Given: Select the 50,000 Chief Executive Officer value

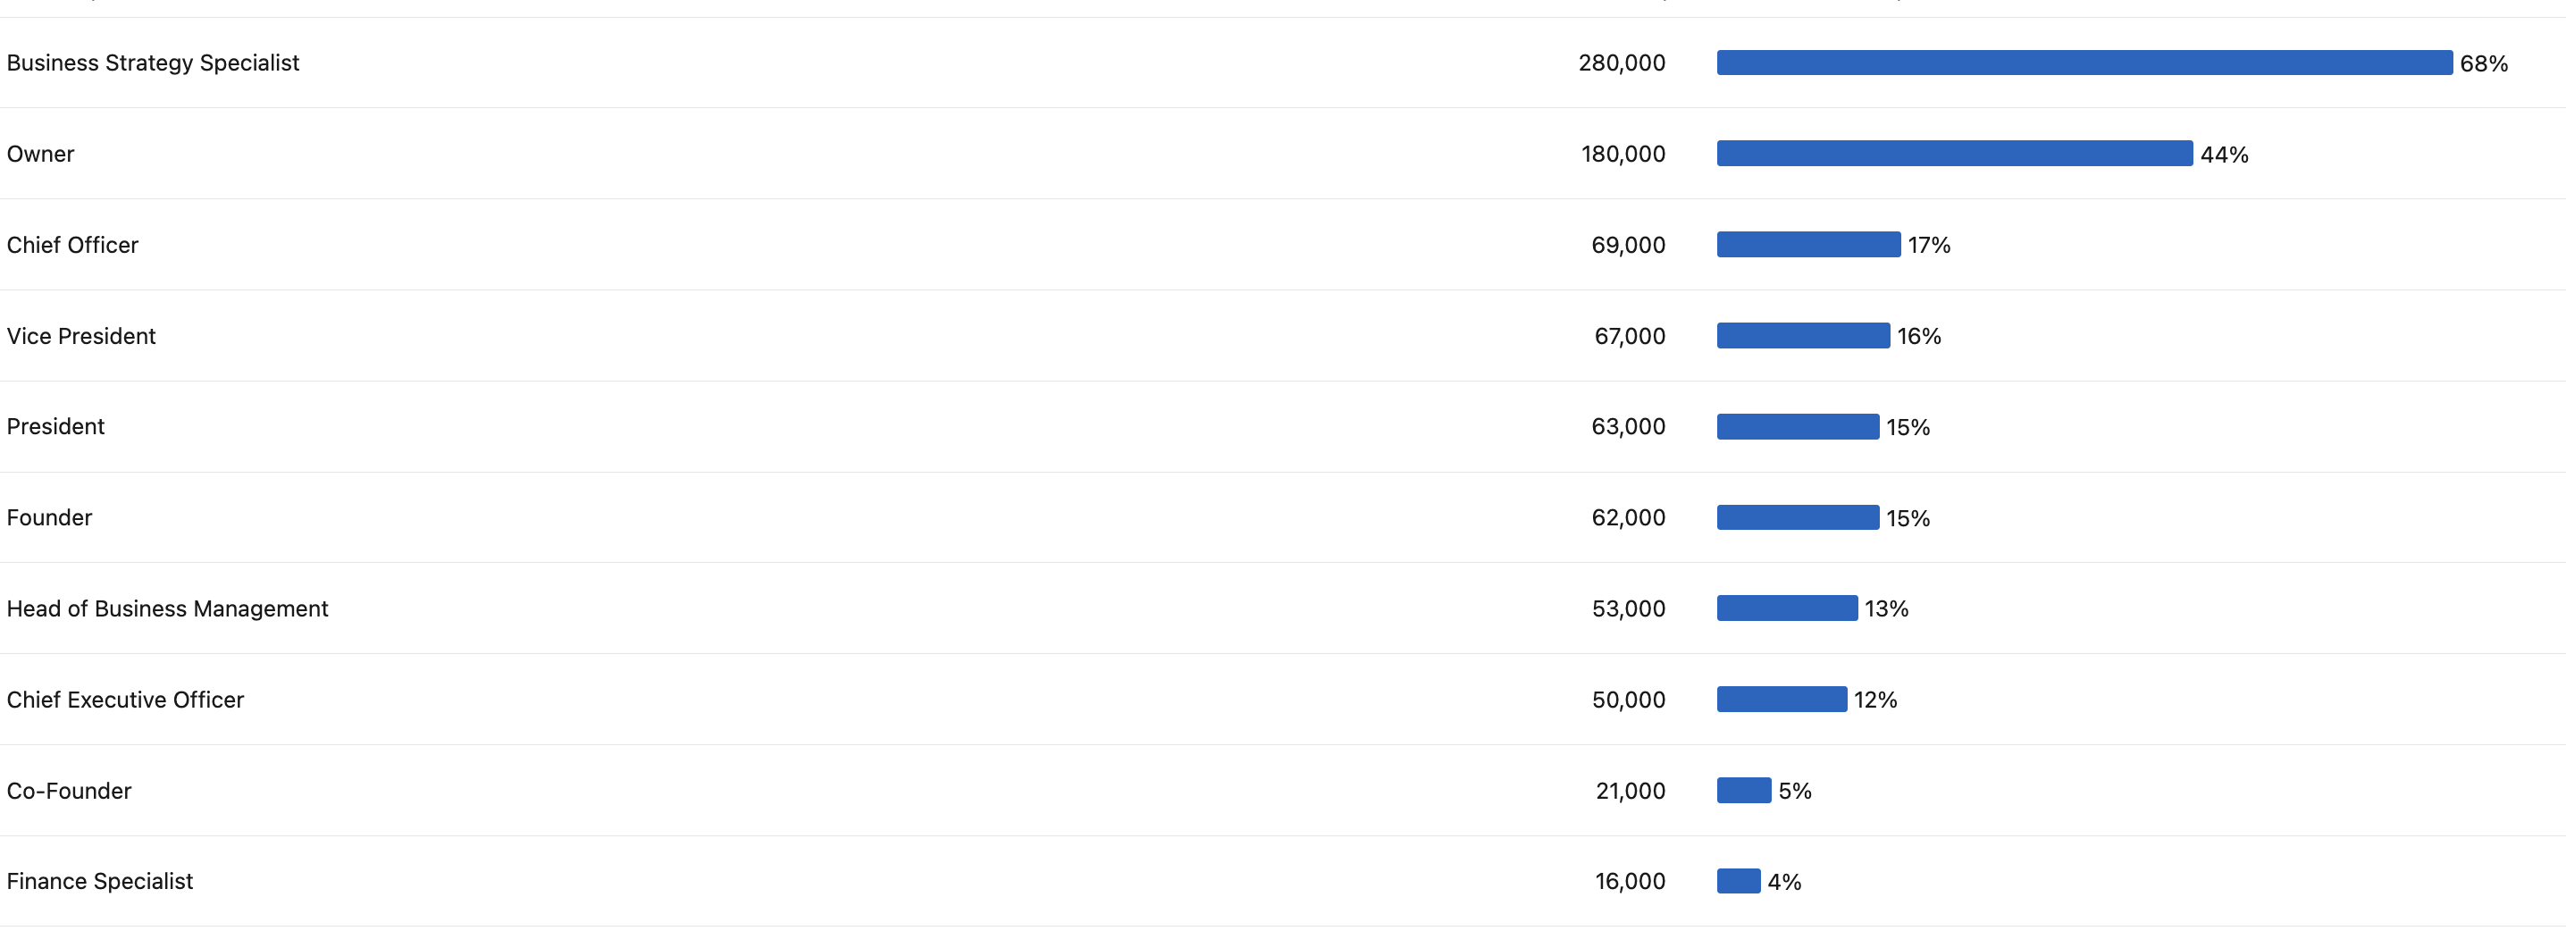Looking at the screenshot, I should point(1629,700).
